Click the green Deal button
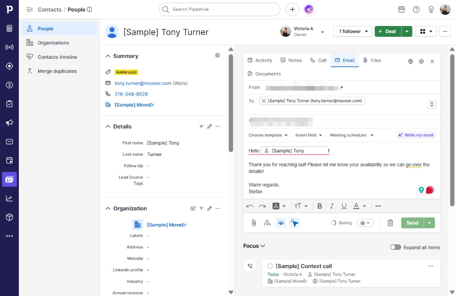Screen dimensions: 456x296 [x=388, y=31]
